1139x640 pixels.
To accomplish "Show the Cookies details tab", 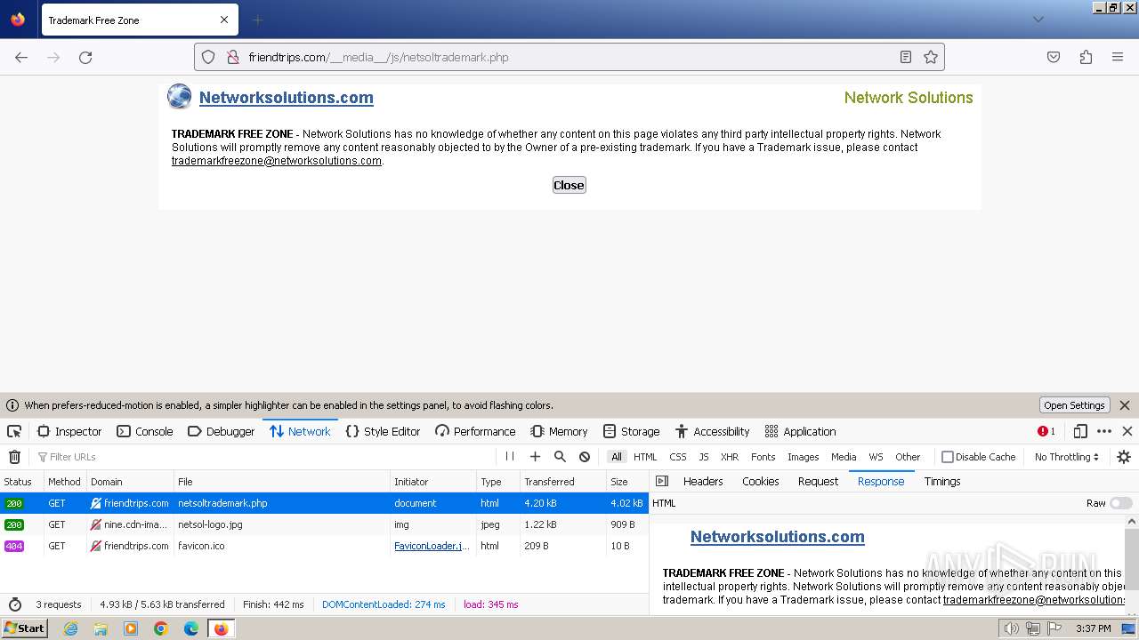I will 761,481.
